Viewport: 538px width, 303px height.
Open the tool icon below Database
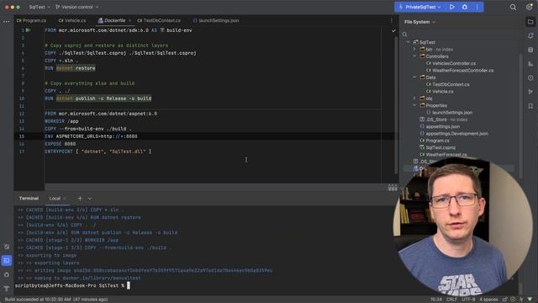click(530, 64)
